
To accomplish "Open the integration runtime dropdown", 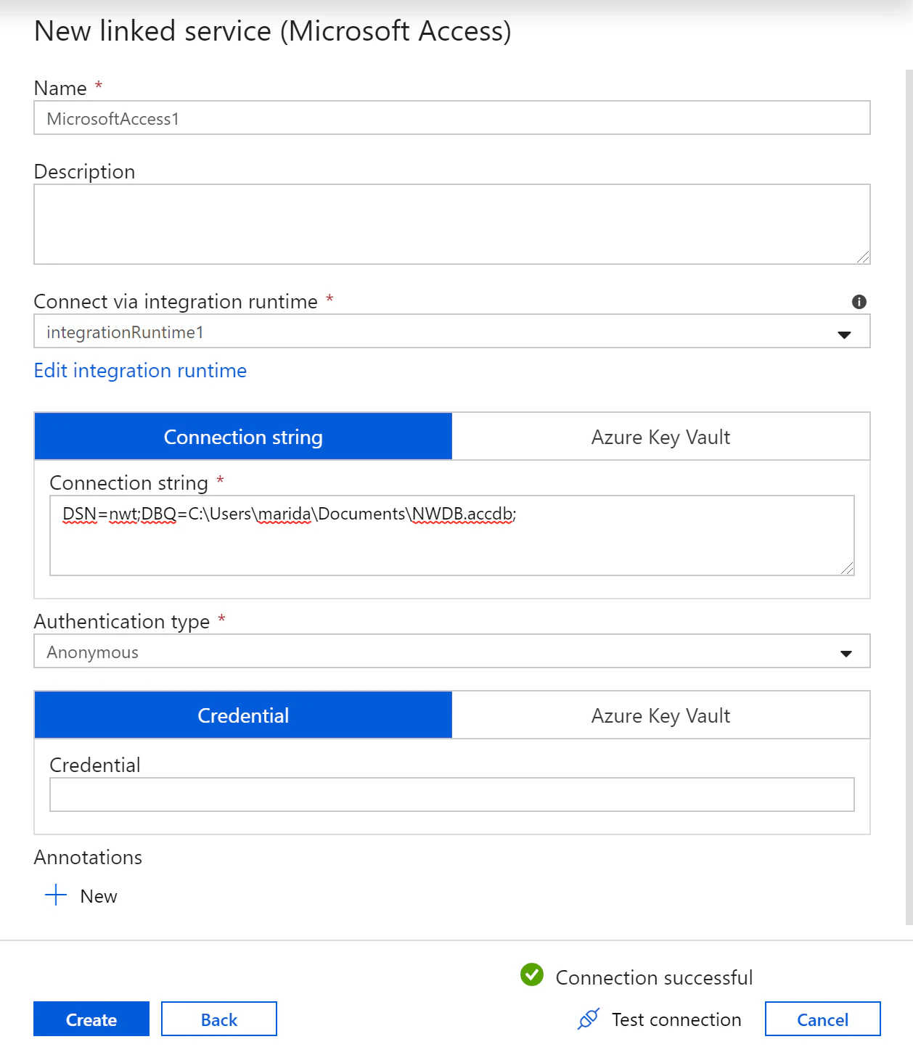I will 451,332.
